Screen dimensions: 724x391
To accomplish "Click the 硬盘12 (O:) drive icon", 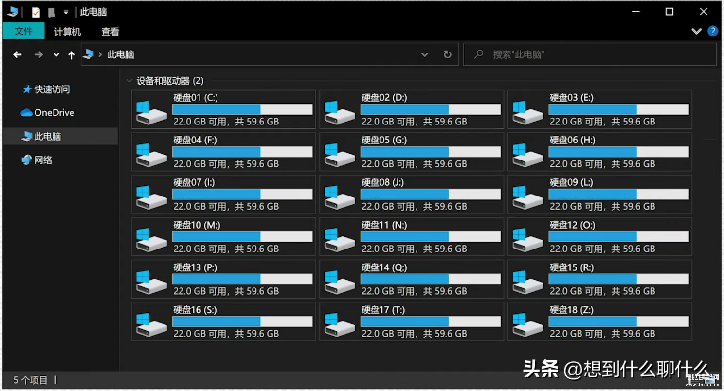I will (528, 240).
